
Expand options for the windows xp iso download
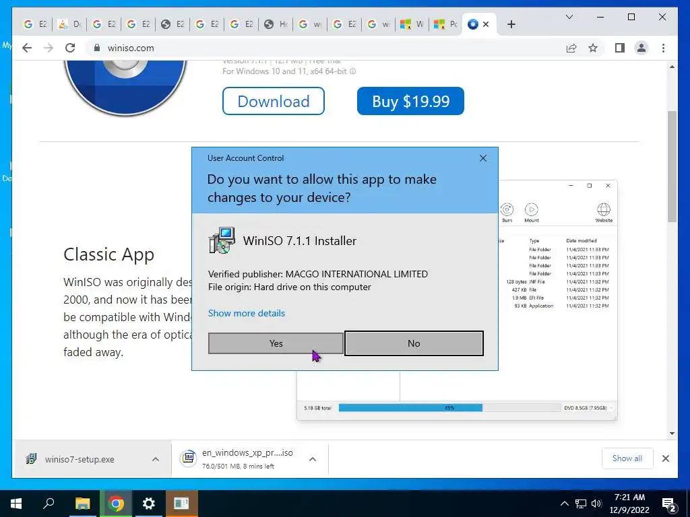[x=313, y=459]
